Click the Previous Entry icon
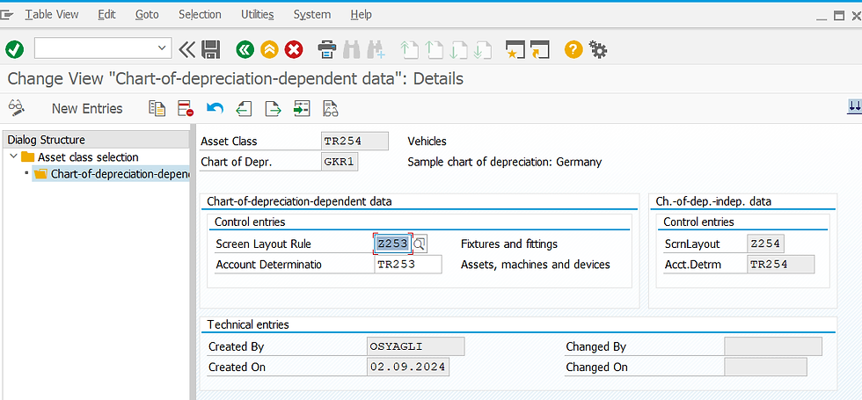Screen dimensions: 862x400 [245, 108]
